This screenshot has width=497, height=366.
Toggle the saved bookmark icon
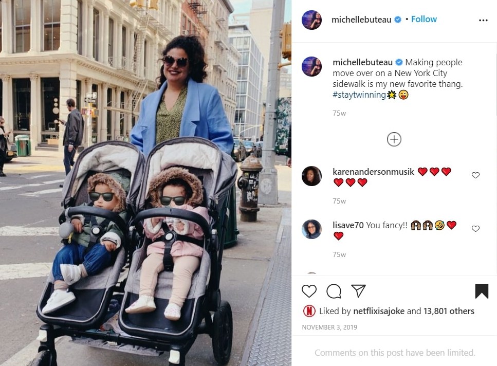click(482, 291)
